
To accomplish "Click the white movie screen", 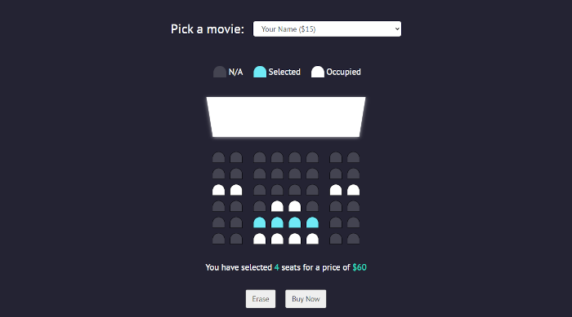I will click(286, 117).
